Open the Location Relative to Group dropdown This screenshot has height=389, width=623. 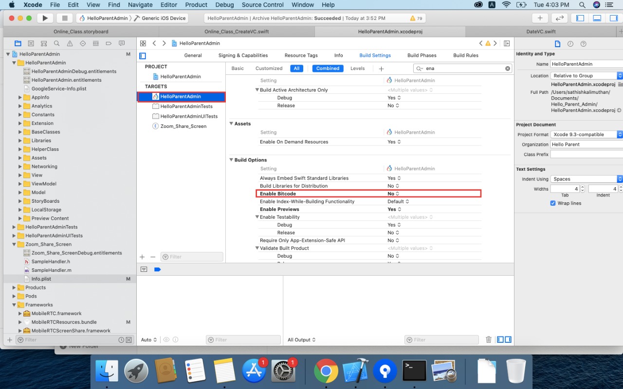pyautogui.click(x=586, y=76)
